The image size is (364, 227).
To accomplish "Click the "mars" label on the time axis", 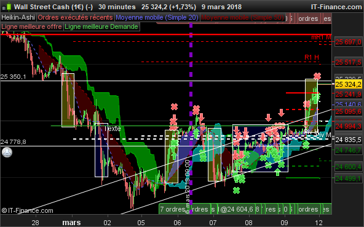I will coord(71,223).
